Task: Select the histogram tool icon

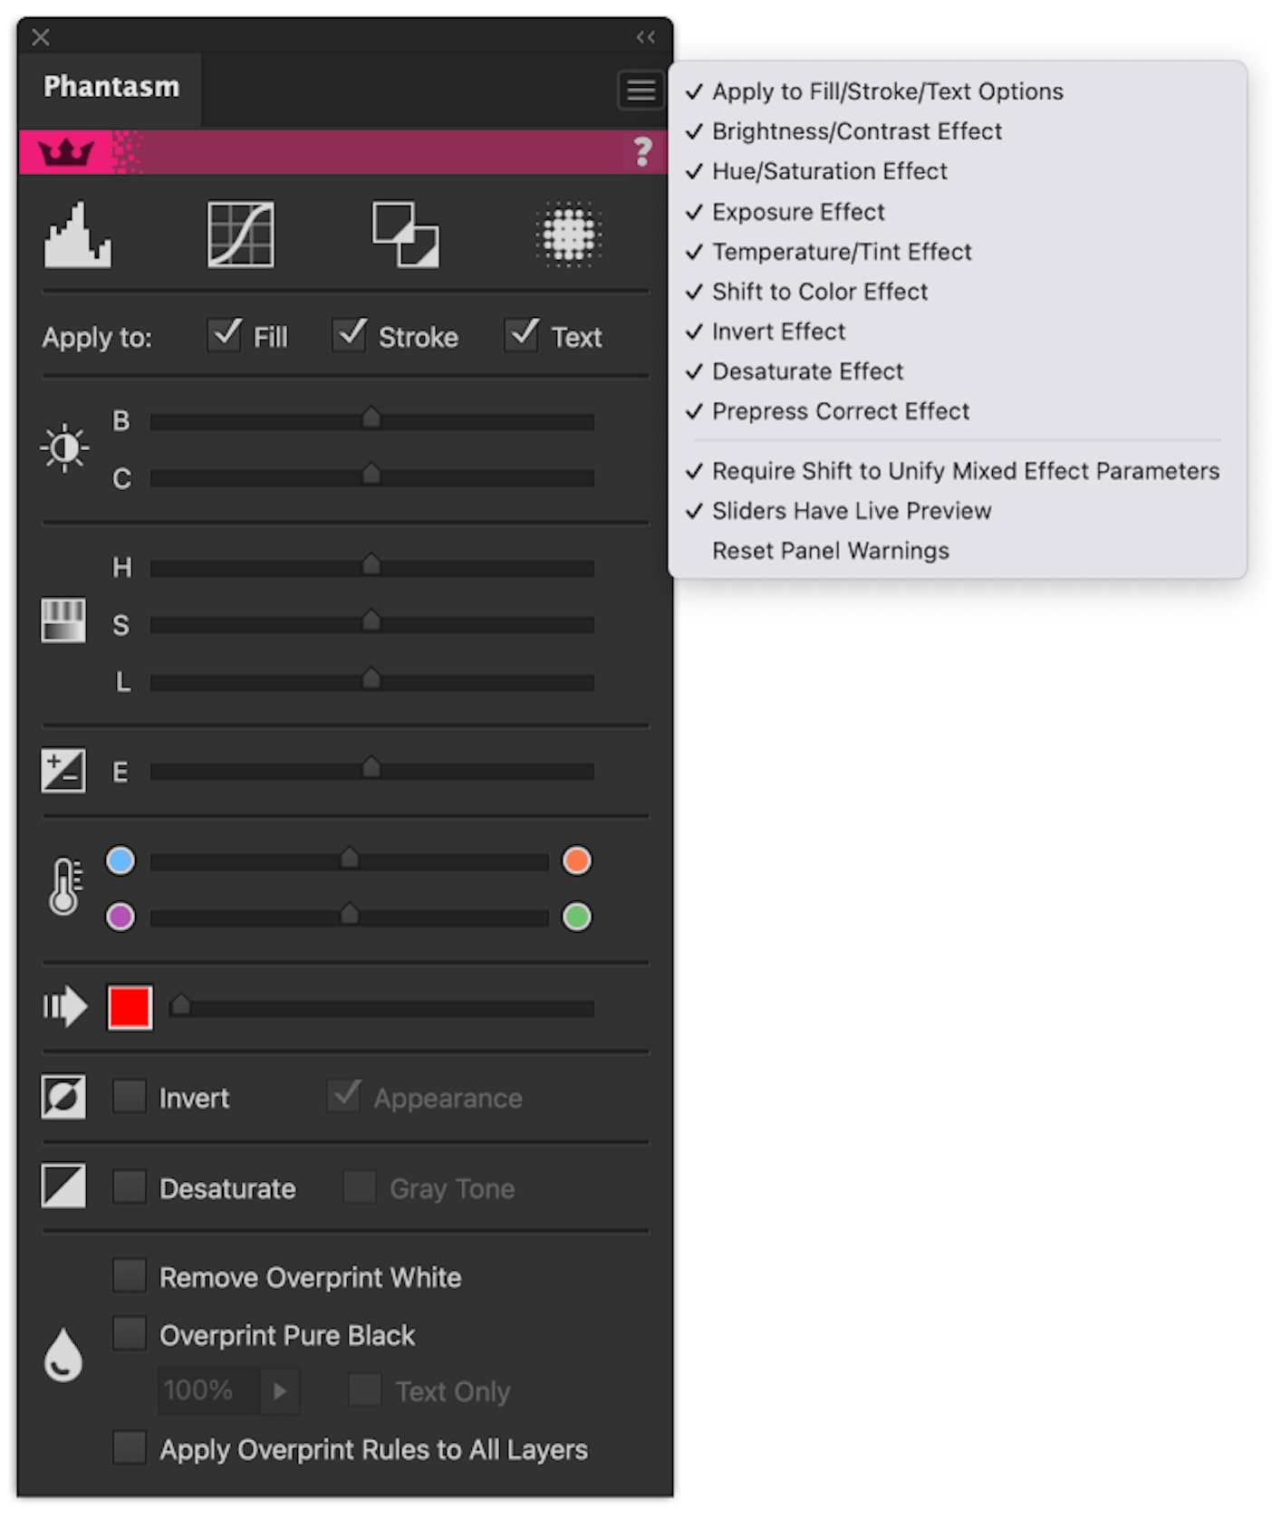Action: (77, 235)
